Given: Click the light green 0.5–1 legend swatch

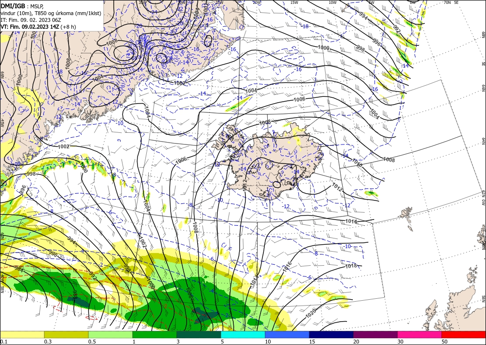Looking at the screenshot, I should point(110,334).
